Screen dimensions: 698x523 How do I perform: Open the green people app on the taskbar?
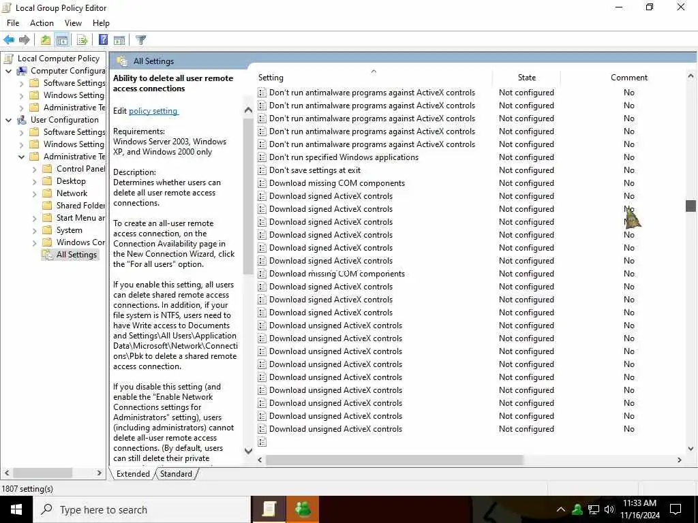point(302,509)
